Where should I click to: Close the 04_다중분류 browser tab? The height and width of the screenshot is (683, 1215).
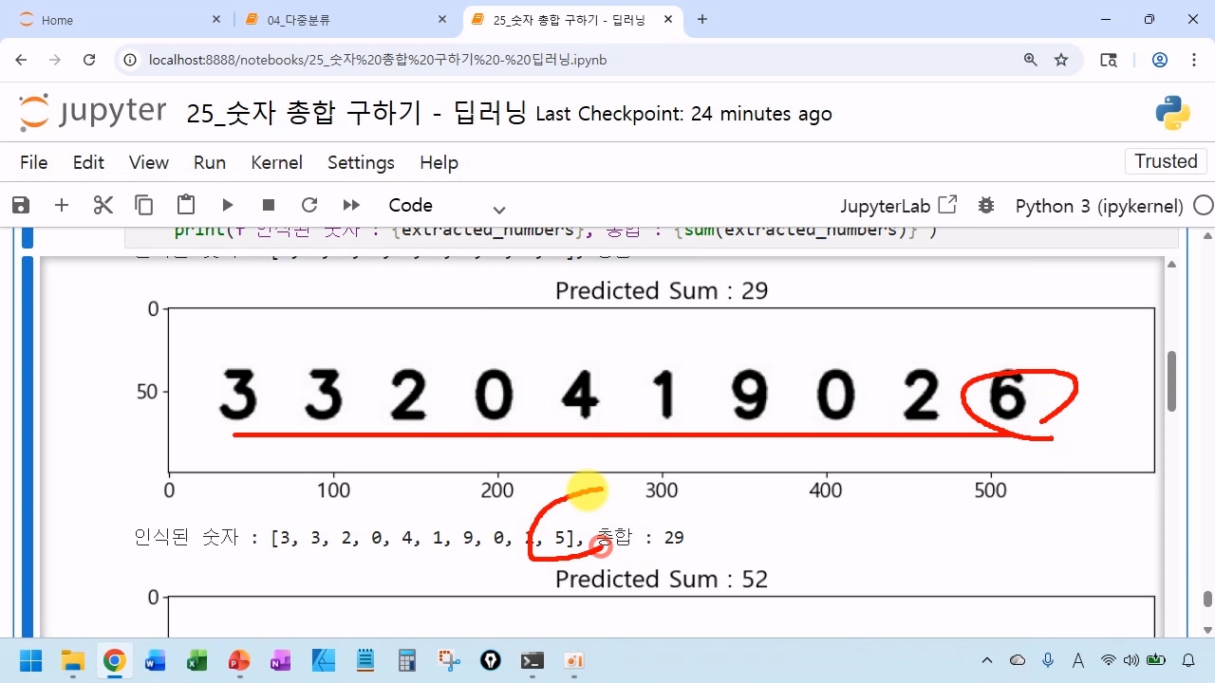point(442,19)
